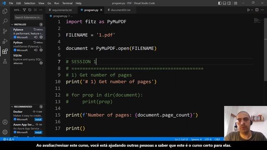Collapse the RECOMMENDED extensions section
Image resolution: width=267 pixels, height=150 pixels.
[12, 107]
